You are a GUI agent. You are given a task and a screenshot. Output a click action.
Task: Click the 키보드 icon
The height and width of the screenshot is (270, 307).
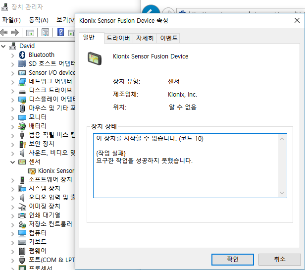[22, 242]
